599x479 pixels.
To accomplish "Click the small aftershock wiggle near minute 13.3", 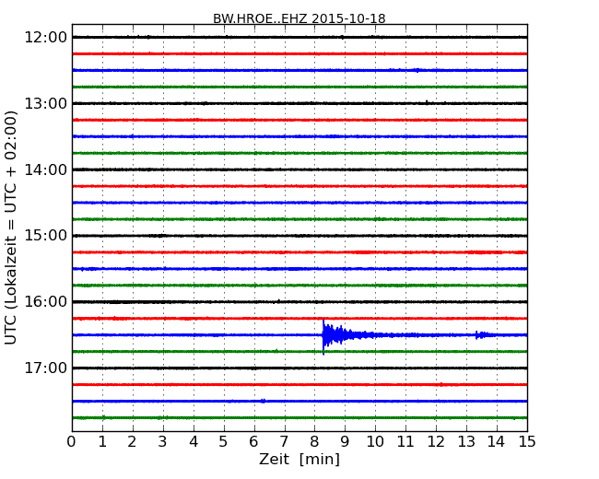I will (x=481, y=335).
